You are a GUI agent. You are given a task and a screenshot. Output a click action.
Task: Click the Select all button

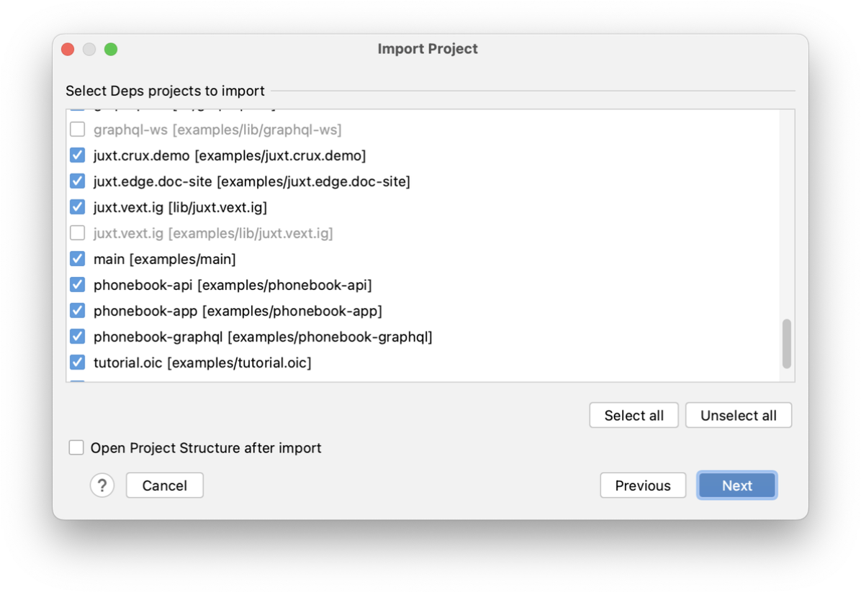pyautogui.click(x=634, y=415)
